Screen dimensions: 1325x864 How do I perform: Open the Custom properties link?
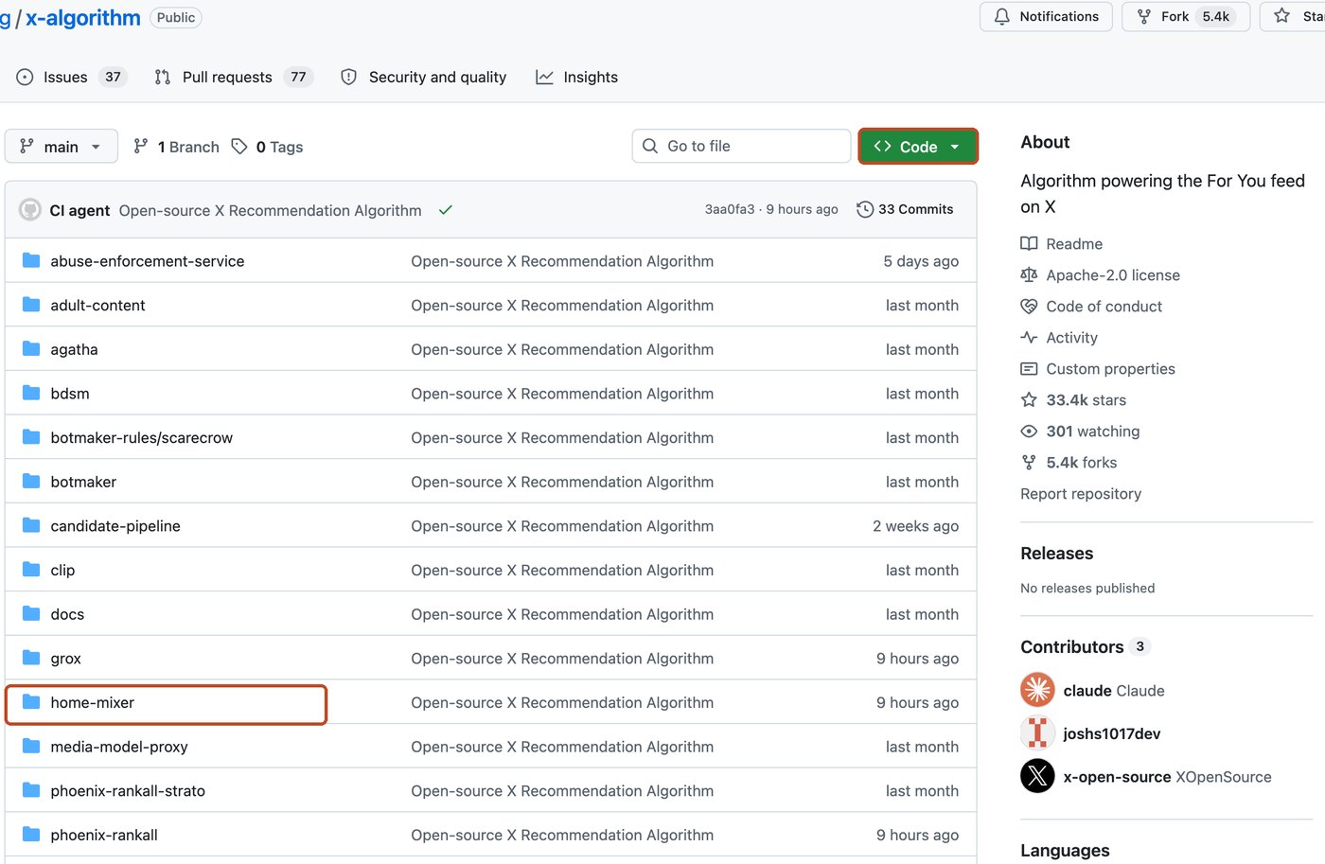click(x=1098, y=369)
